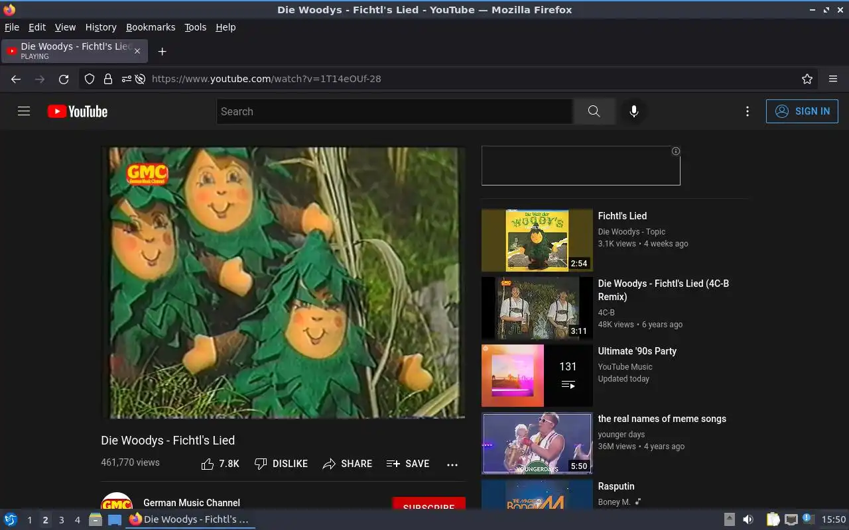Bookmark this page with the star icon
The image size is (849, 530).
click(x=807, y=79)
